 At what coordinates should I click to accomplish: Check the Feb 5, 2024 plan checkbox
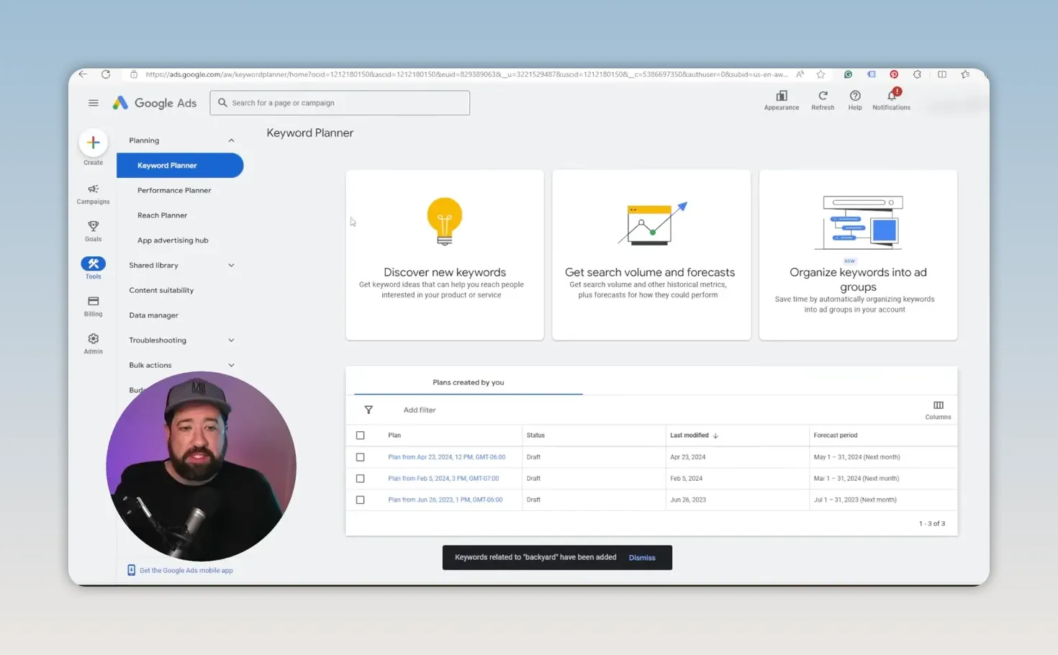(361, 479)
